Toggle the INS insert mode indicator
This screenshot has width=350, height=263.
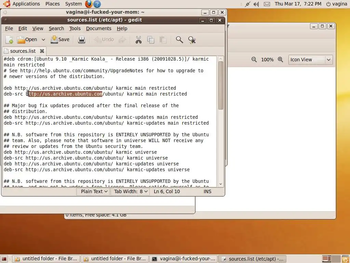point(207,191)
